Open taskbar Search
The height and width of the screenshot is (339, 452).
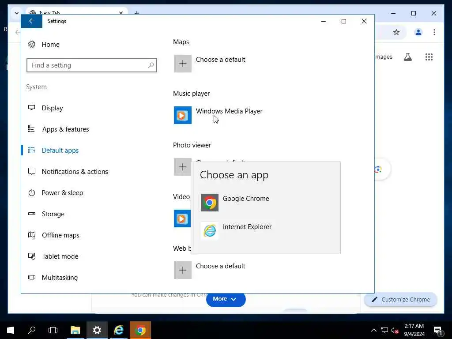(x=32, y=330)
